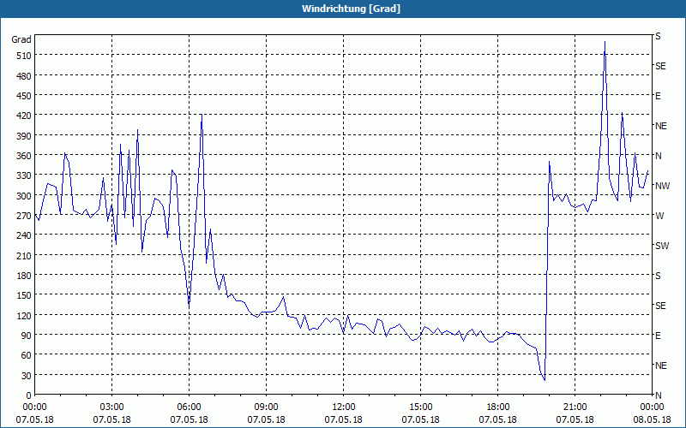The height and width of the screenshot is (428, 686).
Task: Click the 03:00 time label on the x-axis
Action: click(x=111, y=407)
